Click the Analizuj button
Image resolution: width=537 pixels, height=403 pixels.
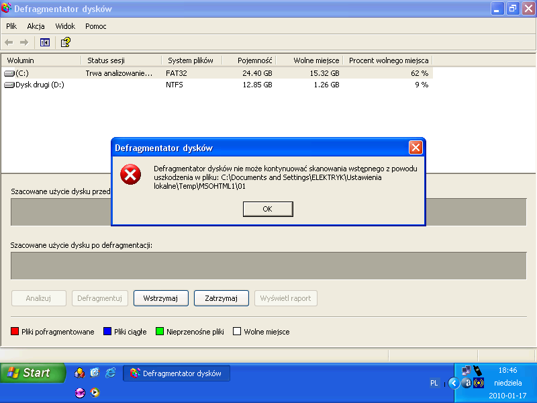[x=39, y=298]
